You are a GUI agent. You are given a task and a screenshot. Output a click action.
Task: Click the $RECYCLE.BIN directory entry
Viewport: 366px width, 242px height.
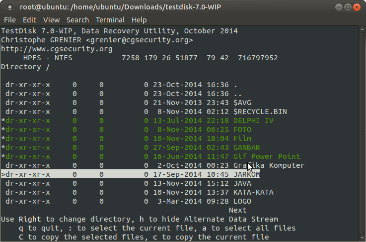pos(260,112)
